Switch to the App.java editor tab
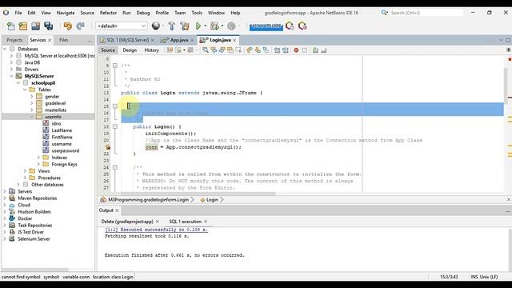 179,40
